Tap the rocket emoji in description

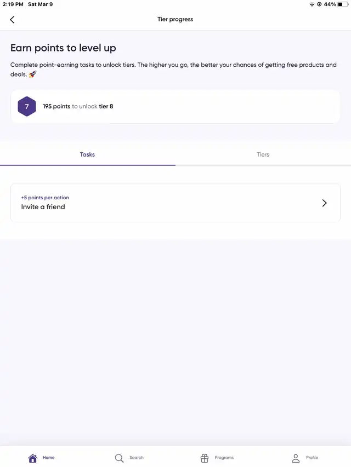pyautogui.click(x=32, y=74)
